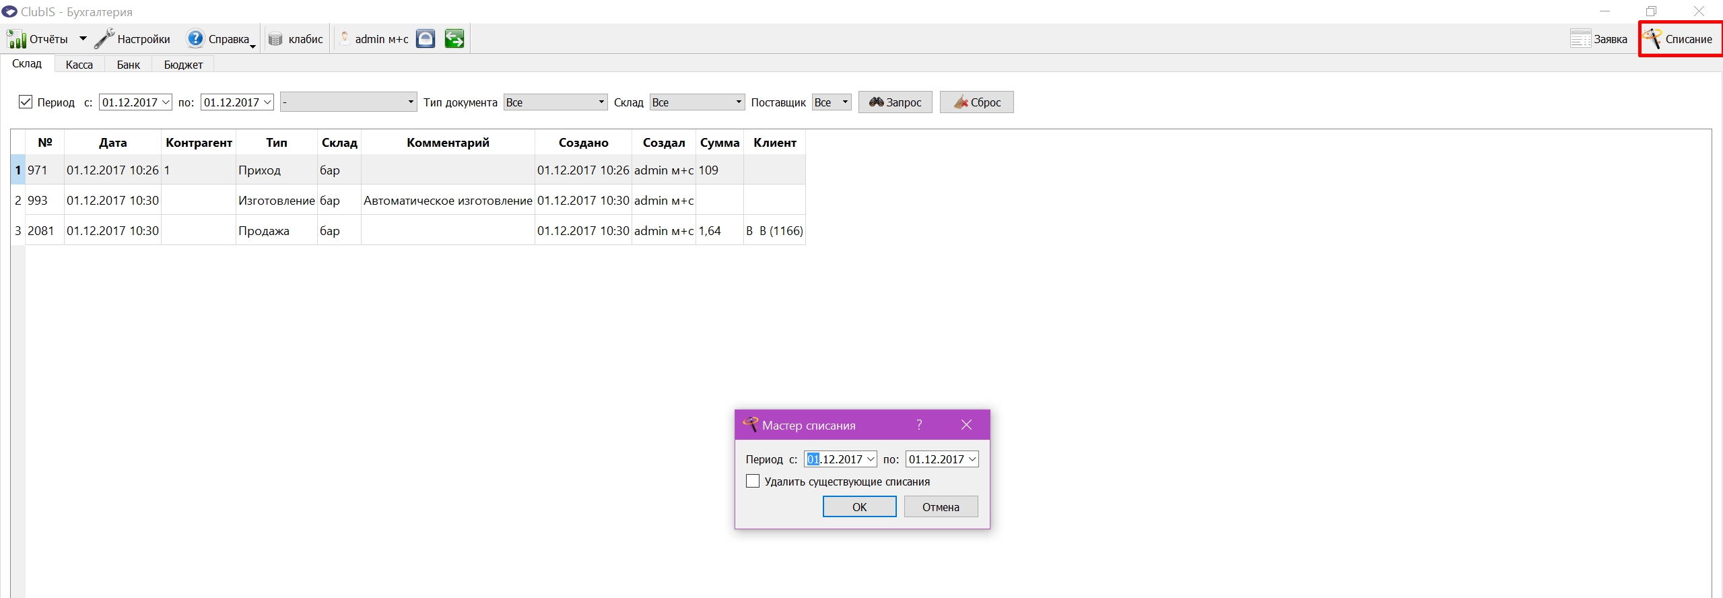Viewport: 1723px width, 598px height.
Task: Open the dash preset period dropdown
Action: click(x=349, y=102)
